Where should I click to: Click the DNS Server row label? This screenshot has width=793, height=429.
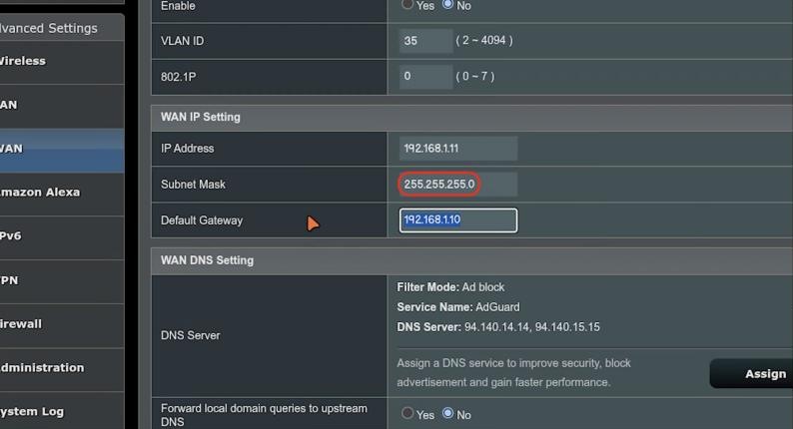click(x=190, y=335)
